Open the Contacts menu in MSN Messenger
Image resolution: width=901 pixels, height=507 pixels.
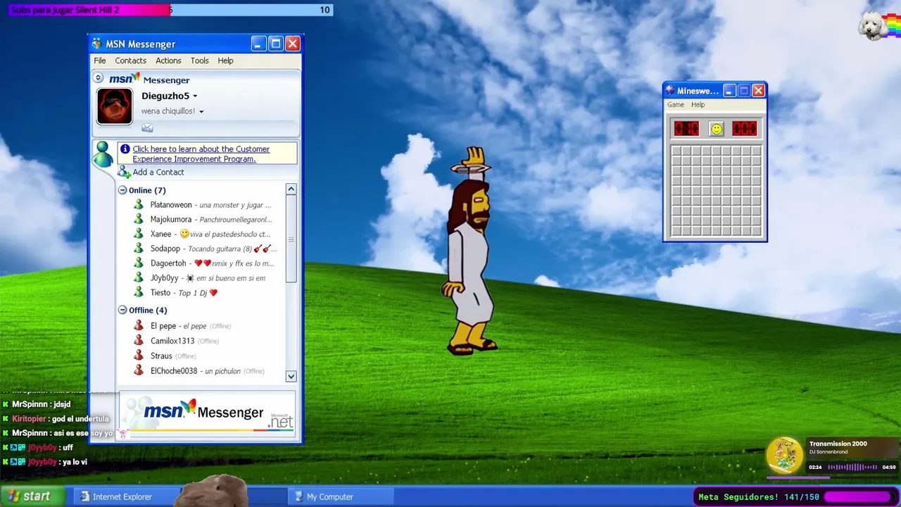click(131, 61)
